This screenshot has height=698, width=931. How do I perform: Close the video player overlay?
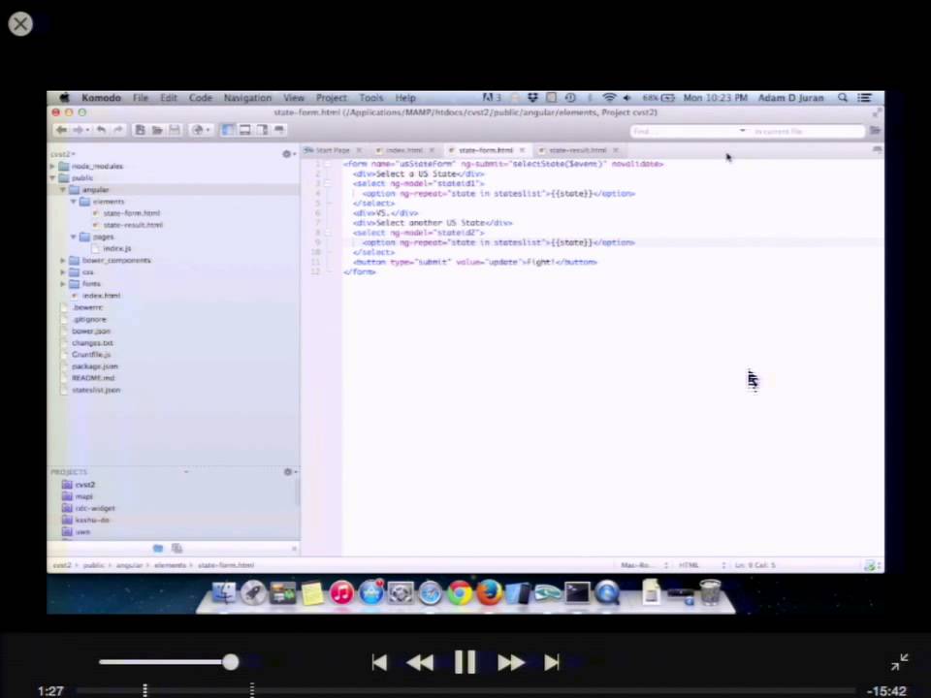pos(20,23)
